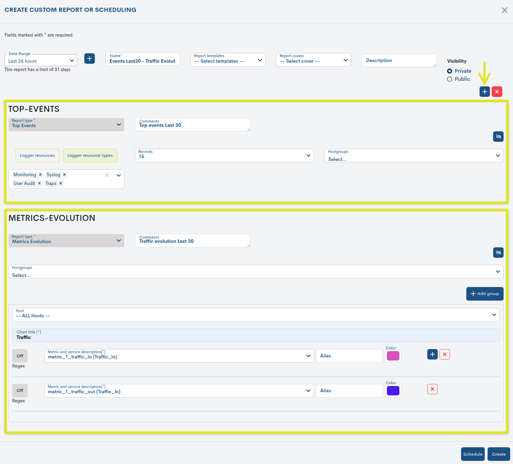The image size is (513, 464).
Task: Delete the metric_1_traffic_out metric row
Action: click(x=432, y=389)
